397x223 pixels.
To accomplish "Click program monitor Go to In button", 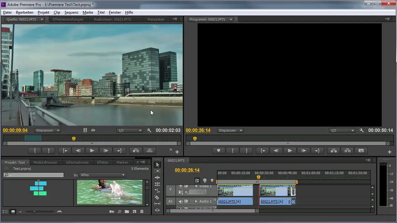I will click(262, 151).
